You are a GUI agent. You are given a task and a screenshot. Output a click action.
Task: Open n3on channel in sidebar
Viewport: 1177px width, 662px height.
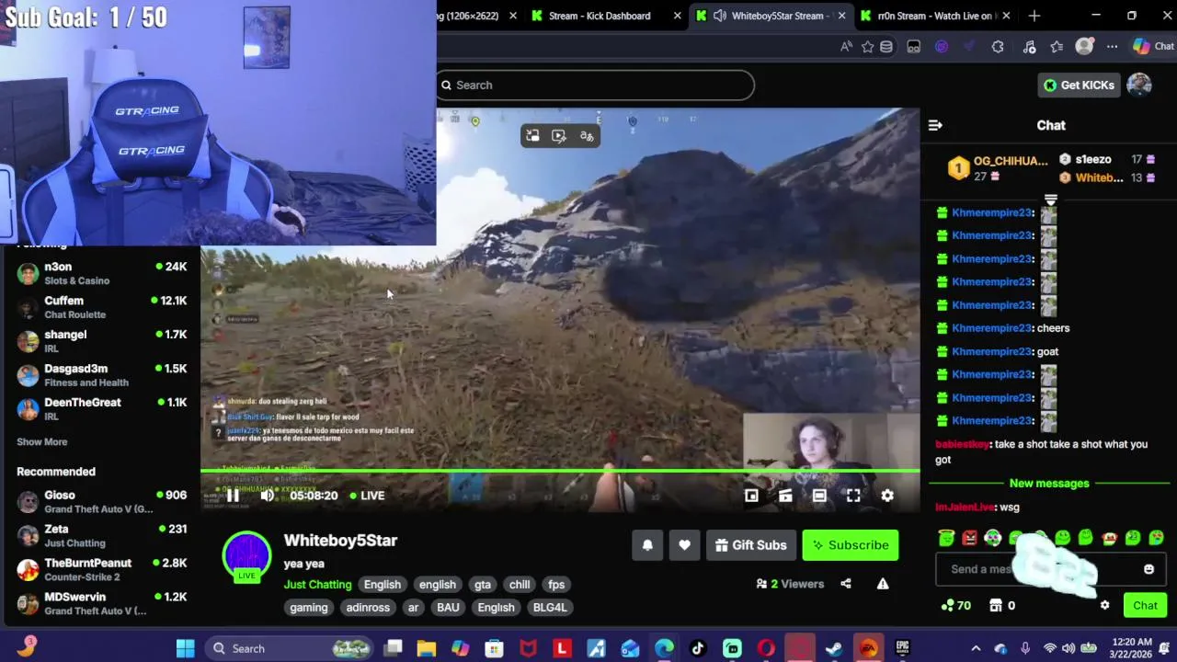pos(101,273)
